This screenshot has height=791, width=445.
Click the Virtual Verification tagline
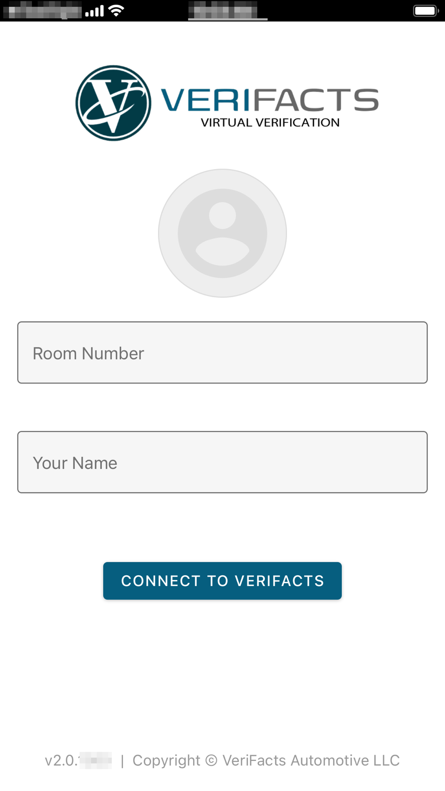[x=270, y=122]
